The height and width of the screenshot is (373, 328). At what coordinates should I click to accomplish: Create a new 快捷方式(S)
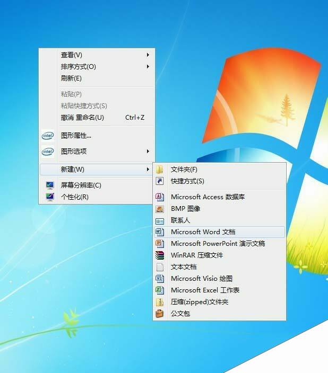click(x=219, y=181)
